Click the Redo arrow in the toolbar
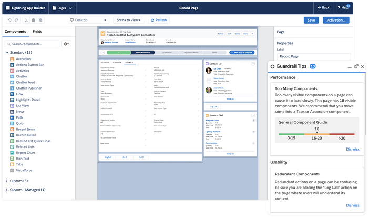 (x=17, y=20)
